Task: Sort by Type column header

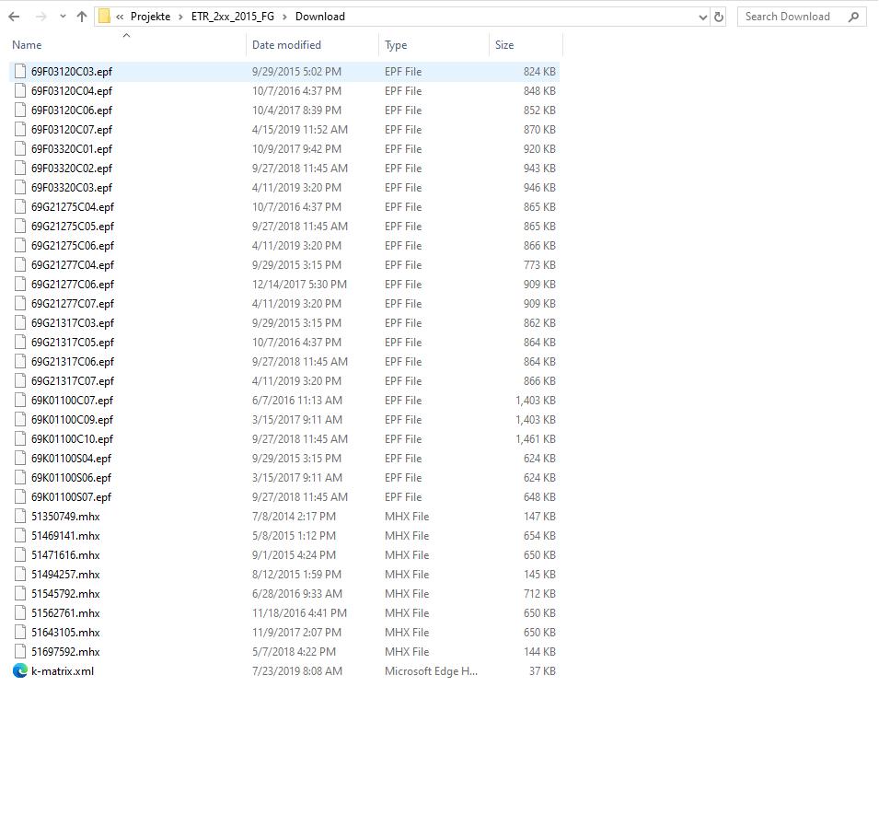Action: click(396, 45)
